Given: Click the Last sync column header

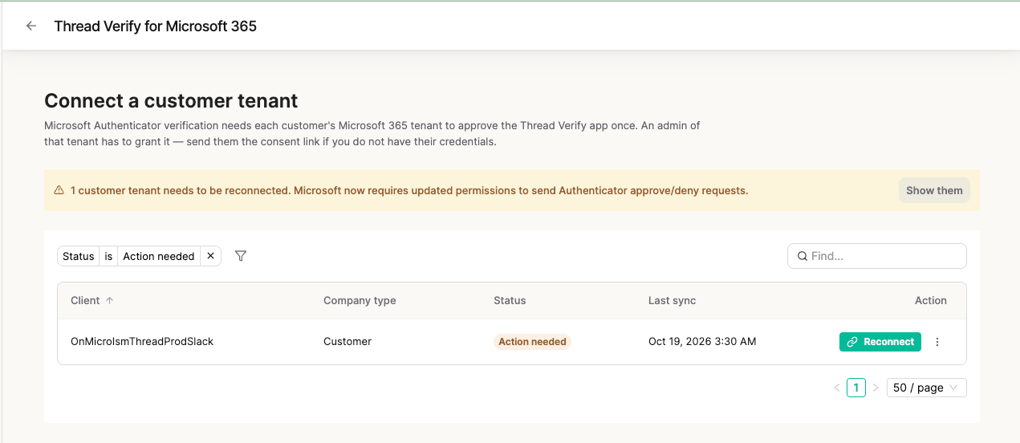Looking at the screenshot, I should [672, 300].
